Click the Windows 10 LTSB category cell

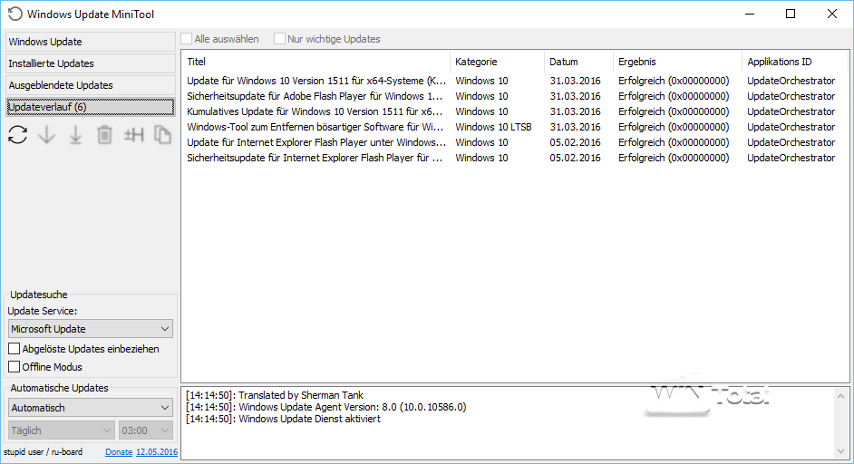tap(493, 127)
